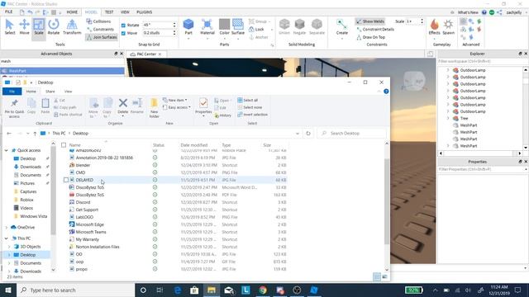Screen dimensions: 529x297
Task: Open the File menu in File Explorer
Action: [x=12, y=92]
